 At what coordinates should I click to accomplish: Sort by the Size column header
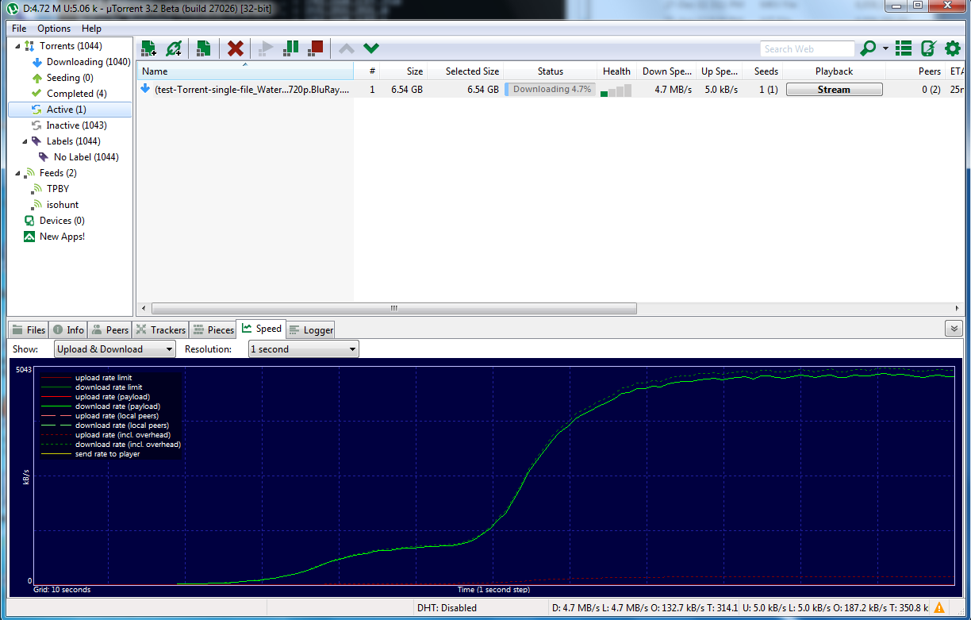point(404,71)
